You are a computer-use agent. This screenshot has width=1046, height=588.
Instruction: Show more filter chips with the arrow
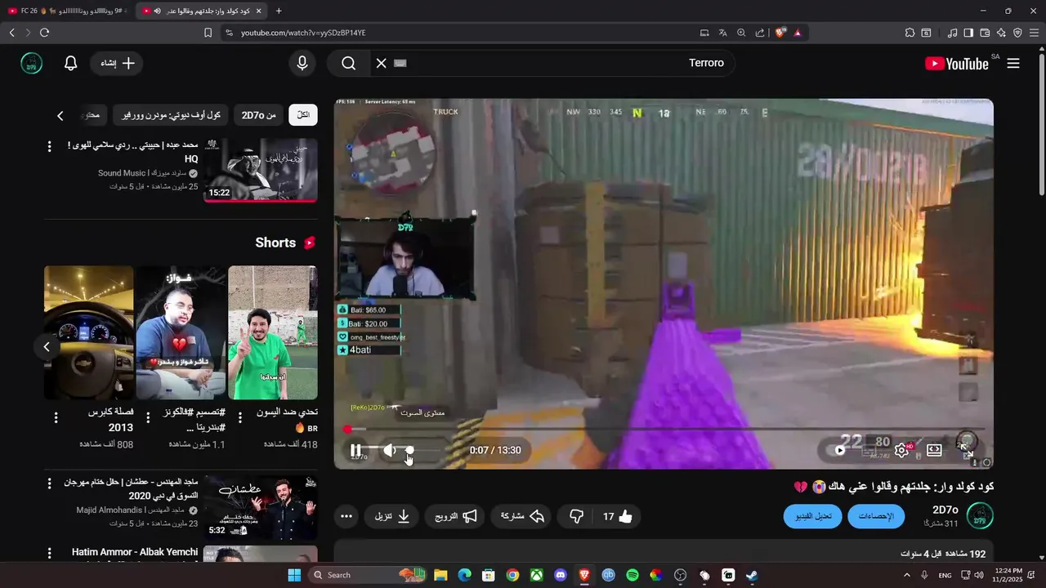60,115
